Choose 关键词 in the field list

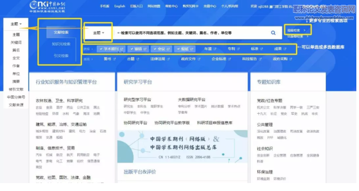pyautogui.click(x=16, y=43)
